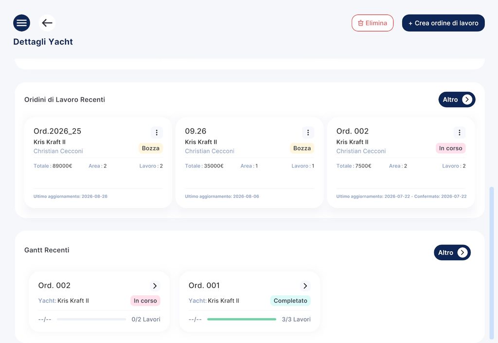Open three-dot menu on Ord. 002 card
This screenshot has width=498, height=343.
459,132
